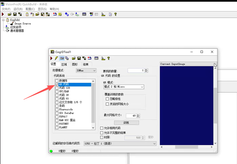Click the image panel horizontal scrollbar thumb
The width and height of the screenshot is (237, 164).
[x=186, y=147]
